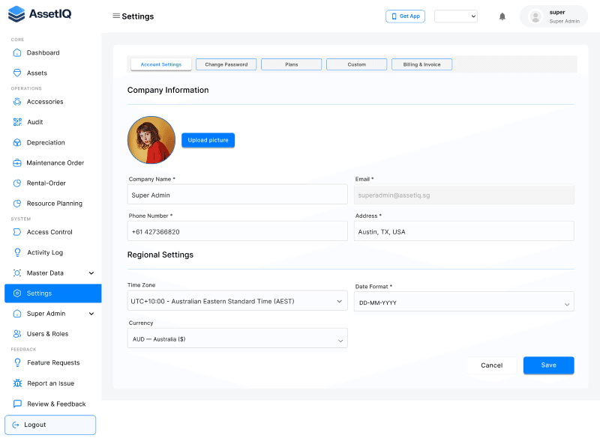The width and height of the screenshot is (600, 444).
Task: Click the Report an Issue bug icon
Action: [17, 383]
